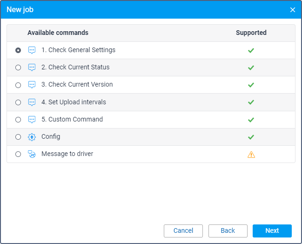Click the command icon for Set Upload intervals
Image resolution: width=302 pixels, height=244 pixels.
[32, 102]
